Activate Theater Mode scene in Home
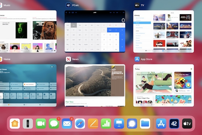 [42, 84]
